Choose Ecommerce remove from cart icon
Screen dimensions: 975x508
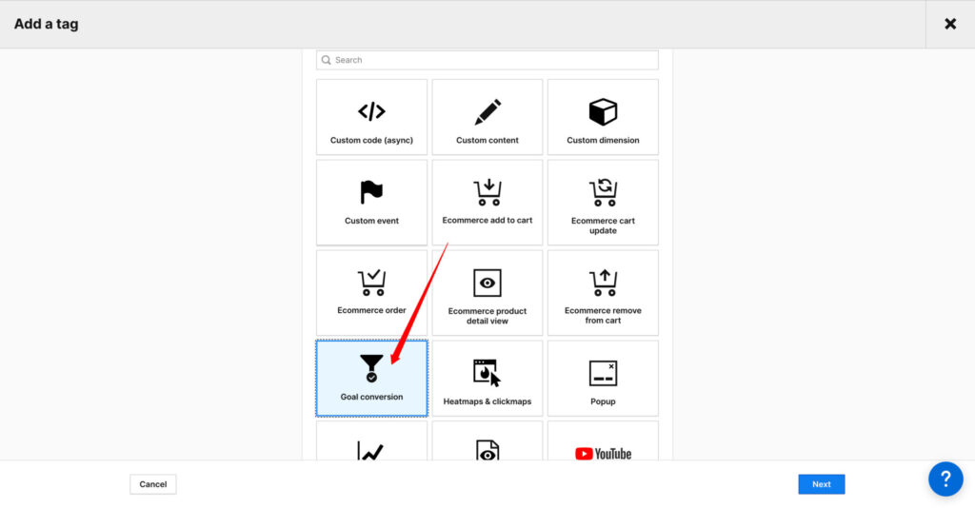pos(603,283)
